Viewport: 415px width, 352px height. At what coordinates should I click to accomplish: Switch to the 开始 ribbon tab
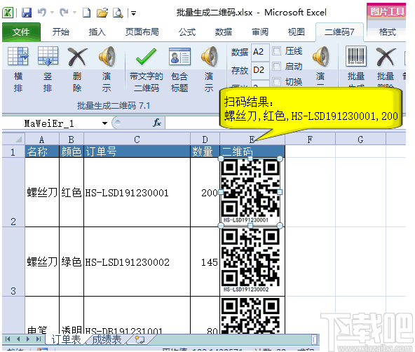pos(61,32)
